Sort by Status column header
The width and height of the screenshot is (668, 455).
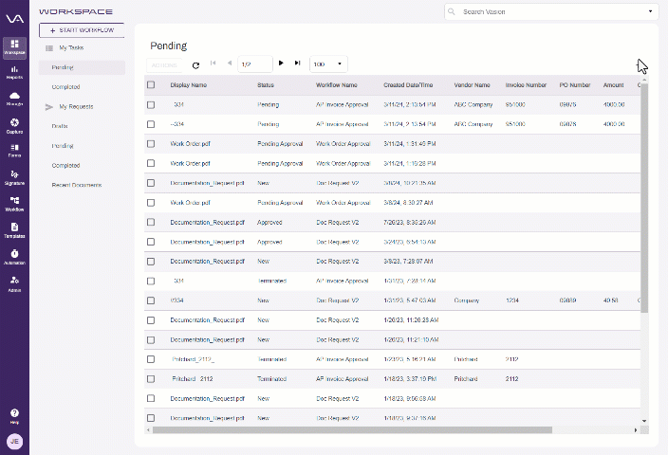[x=266, y=85]
